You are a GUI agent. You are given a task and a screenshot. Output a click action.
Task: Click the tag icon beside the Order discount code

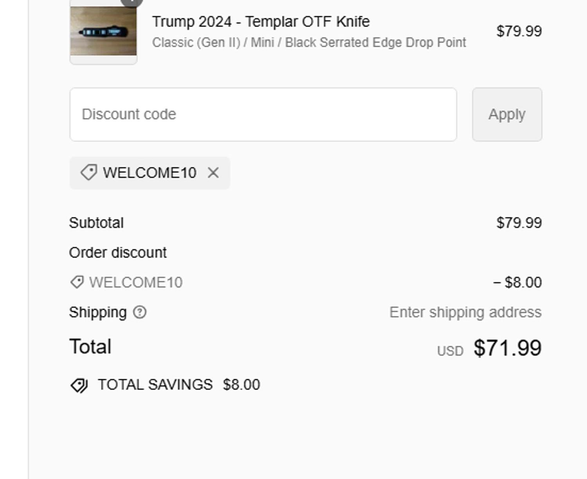77,282
